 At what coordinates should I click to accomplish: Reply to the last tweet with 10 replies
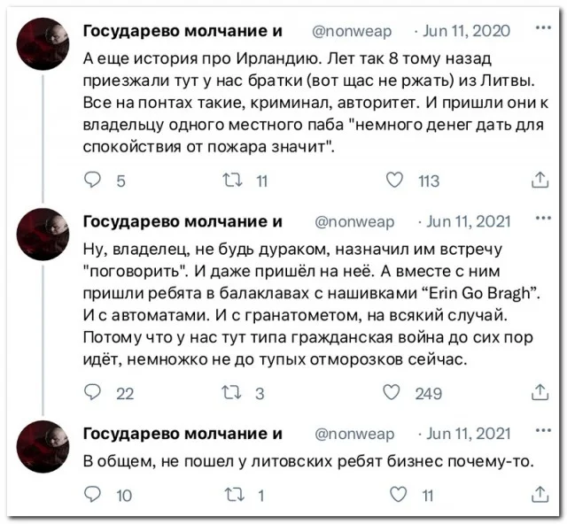coord(93,496)
